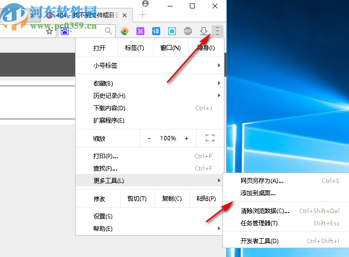Open 扩展程序(E) from the menu
Image resolution: width=349 pixels, height=257 pixels.
150,121
